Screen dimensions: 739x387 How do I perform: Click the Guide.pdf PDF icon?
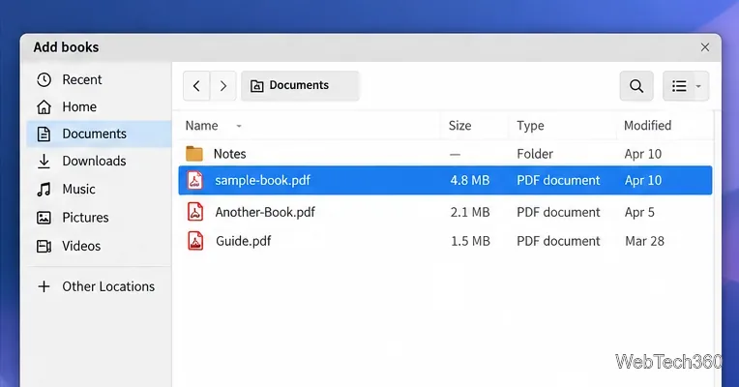195,241
